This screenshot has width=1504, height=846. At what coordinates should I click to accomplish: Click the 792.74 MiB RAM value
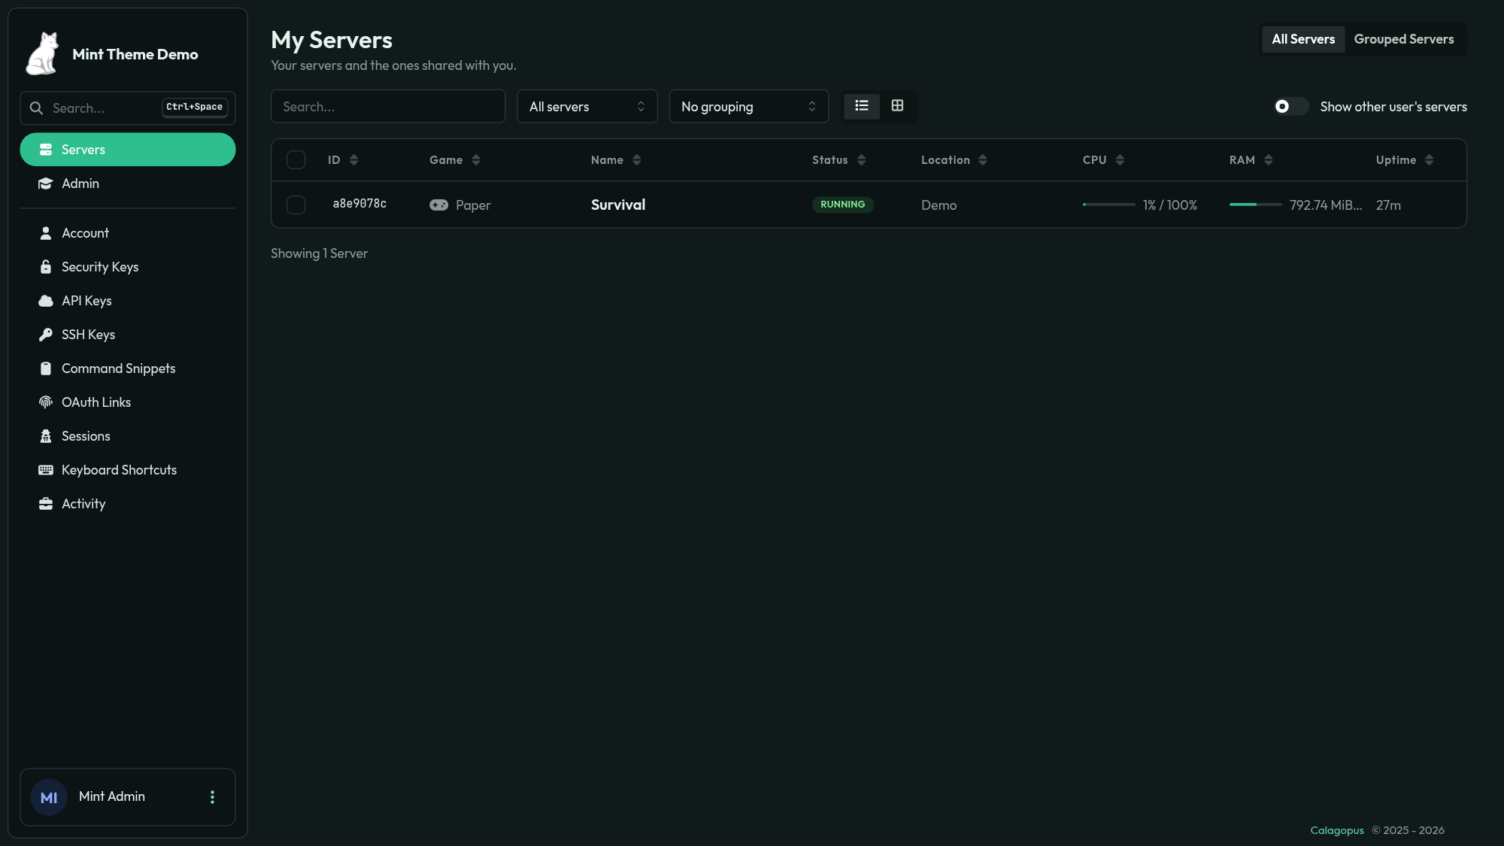[x=1326, y=205]
